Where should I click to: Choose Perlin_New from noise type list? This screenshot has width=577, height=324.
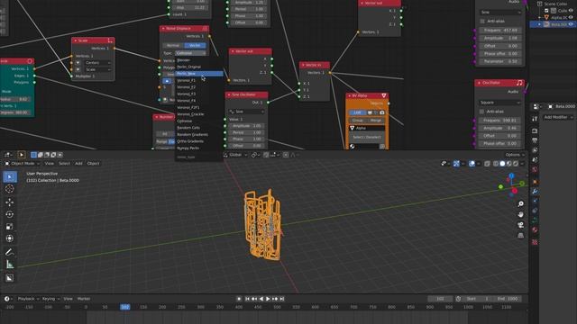[199, 74]
